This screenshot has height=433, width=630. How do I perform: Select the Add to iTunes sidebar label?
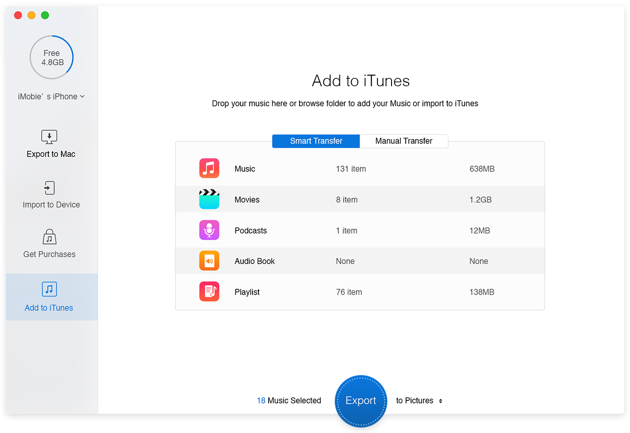pyautogui.click(x=49, y=308)
